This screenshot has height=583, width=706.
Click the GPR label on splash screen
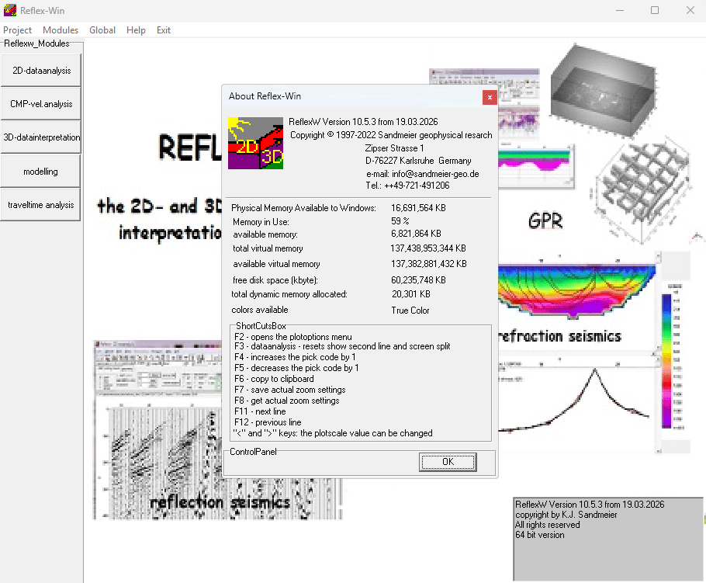pyautogui.click(x=545, y=220)
